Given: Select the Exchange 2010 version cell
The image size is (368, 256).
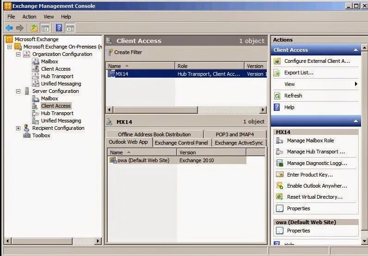Looking at the screenshot, I should coord(196,160).
